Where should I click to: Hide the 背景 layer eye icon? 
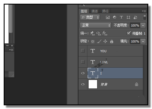(x=83, y=84)
